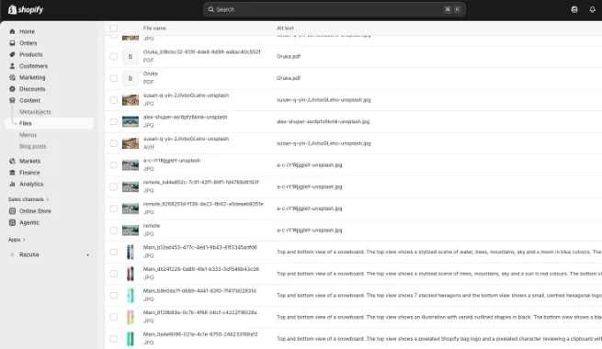Viewport: 602px width, 349px height.
Task: Open the notifications bell icon
Action: pyautogui.click(x=593, y=9)
